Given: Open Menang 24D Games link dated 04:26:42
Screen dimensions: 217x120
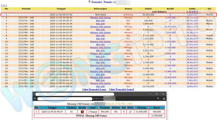Looking at the screenshot, I should (x=100, y=18).
